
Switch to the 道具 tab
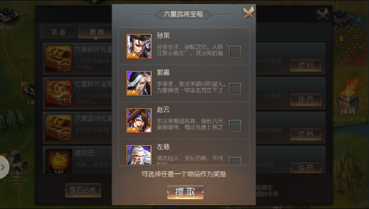(96, 32)
